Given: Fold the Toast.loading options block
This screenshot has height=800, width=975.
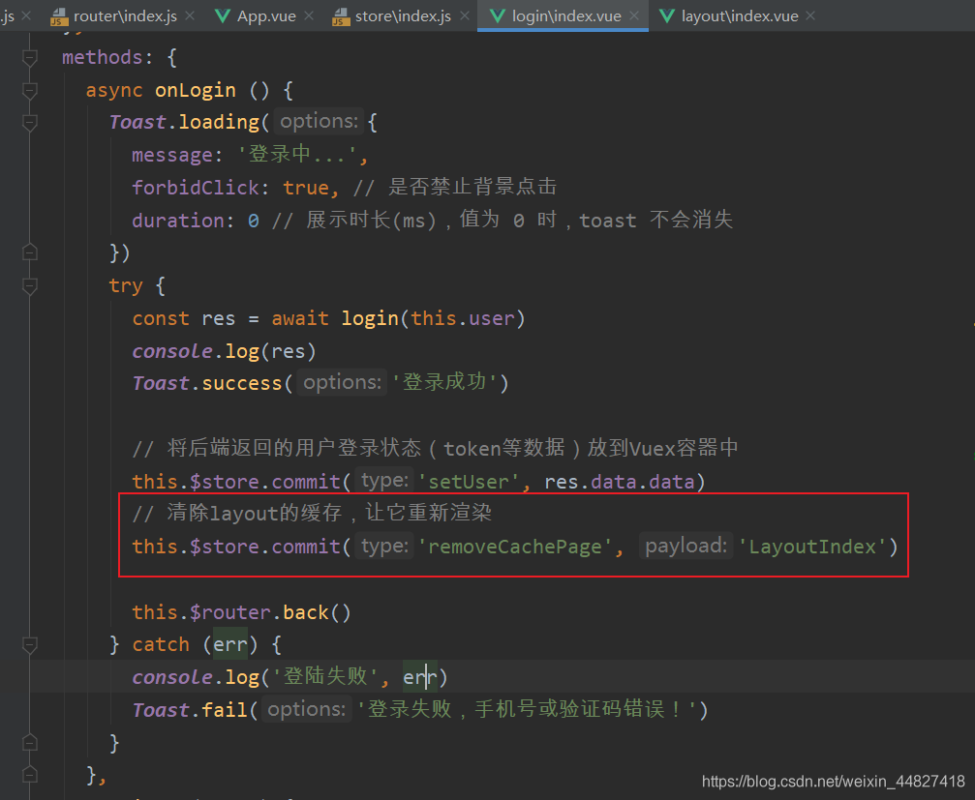Looking at the screenshot, I should [29, 123].
